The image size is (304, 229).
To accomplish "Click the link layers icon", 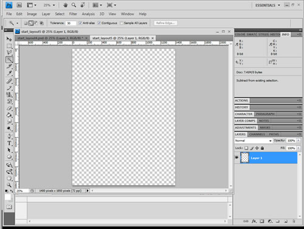I will point(246,221).
